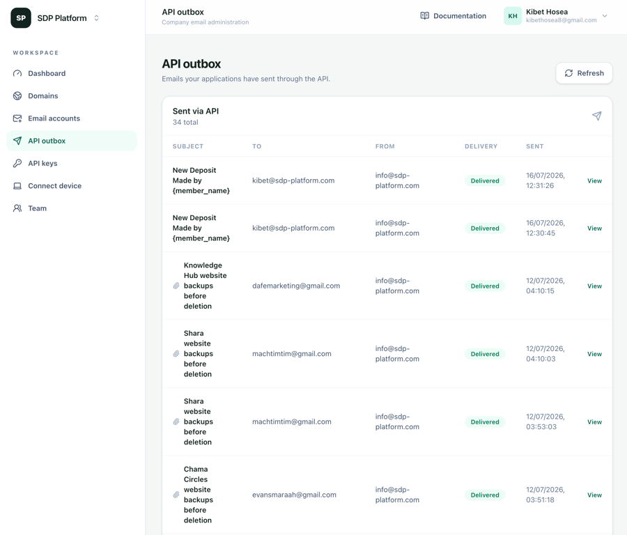Click the Email accounts envelope icon
This screenshot has height=535, width=627.
click(x=17, y=118)
